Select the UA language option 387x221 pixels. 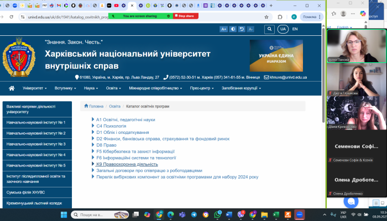283,29
